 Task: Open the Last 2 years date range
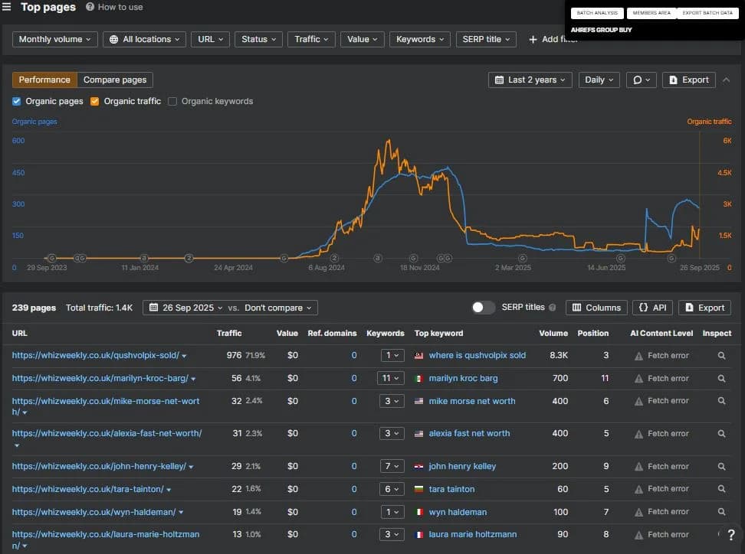530,80
